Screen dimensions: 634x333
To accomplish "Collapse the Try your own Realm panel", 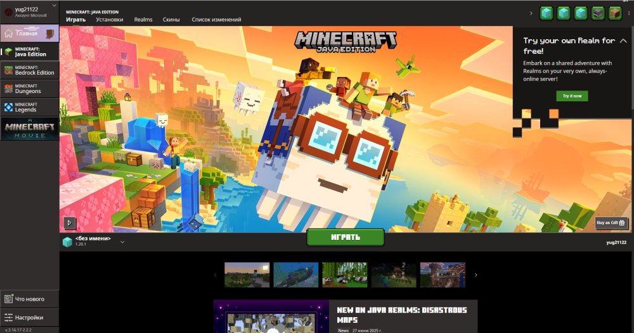I will click(623, 41).
